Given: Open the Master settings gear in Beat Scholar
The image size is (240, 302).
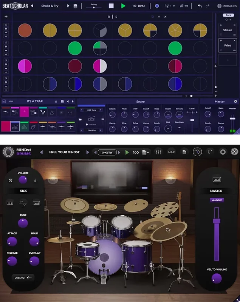Looking at the screenshot, I should (x=235, y=101).
